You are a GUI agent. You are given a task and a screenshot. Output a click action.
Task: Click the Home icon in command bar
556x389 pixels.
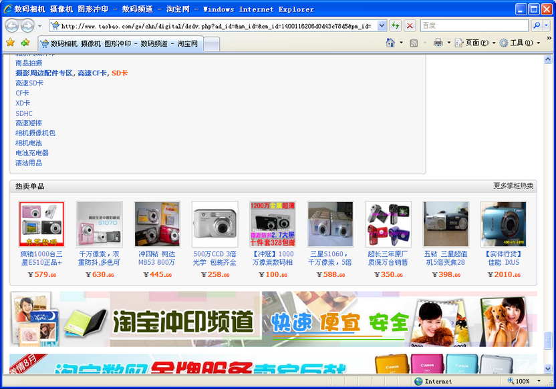(x=390, y=43)
